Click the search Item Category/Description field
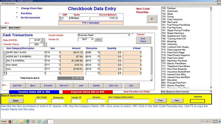 128,101
